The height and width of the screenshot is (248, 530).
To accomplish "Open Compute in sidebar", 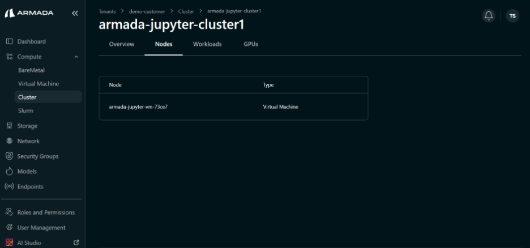I will coord(29,57).
